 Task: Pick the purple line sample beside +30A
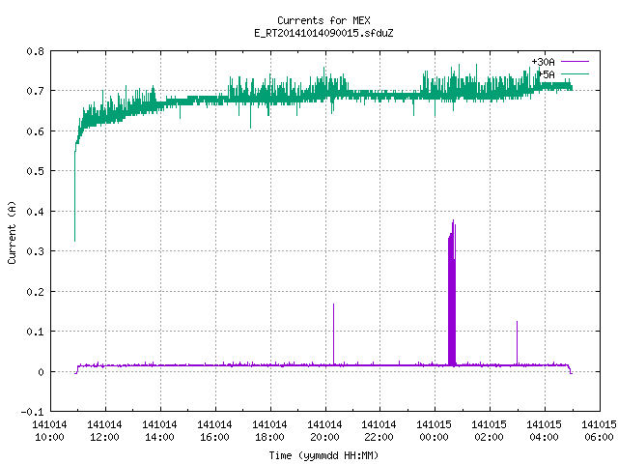575,62
